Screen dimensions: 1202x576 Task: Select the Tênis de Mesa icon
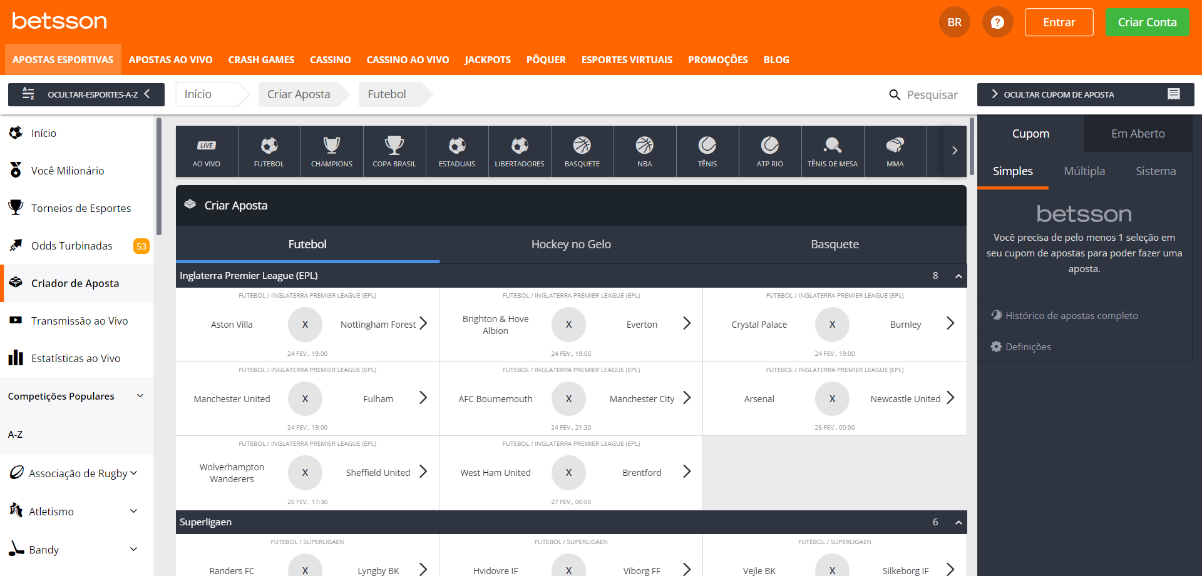pos(833,151)
